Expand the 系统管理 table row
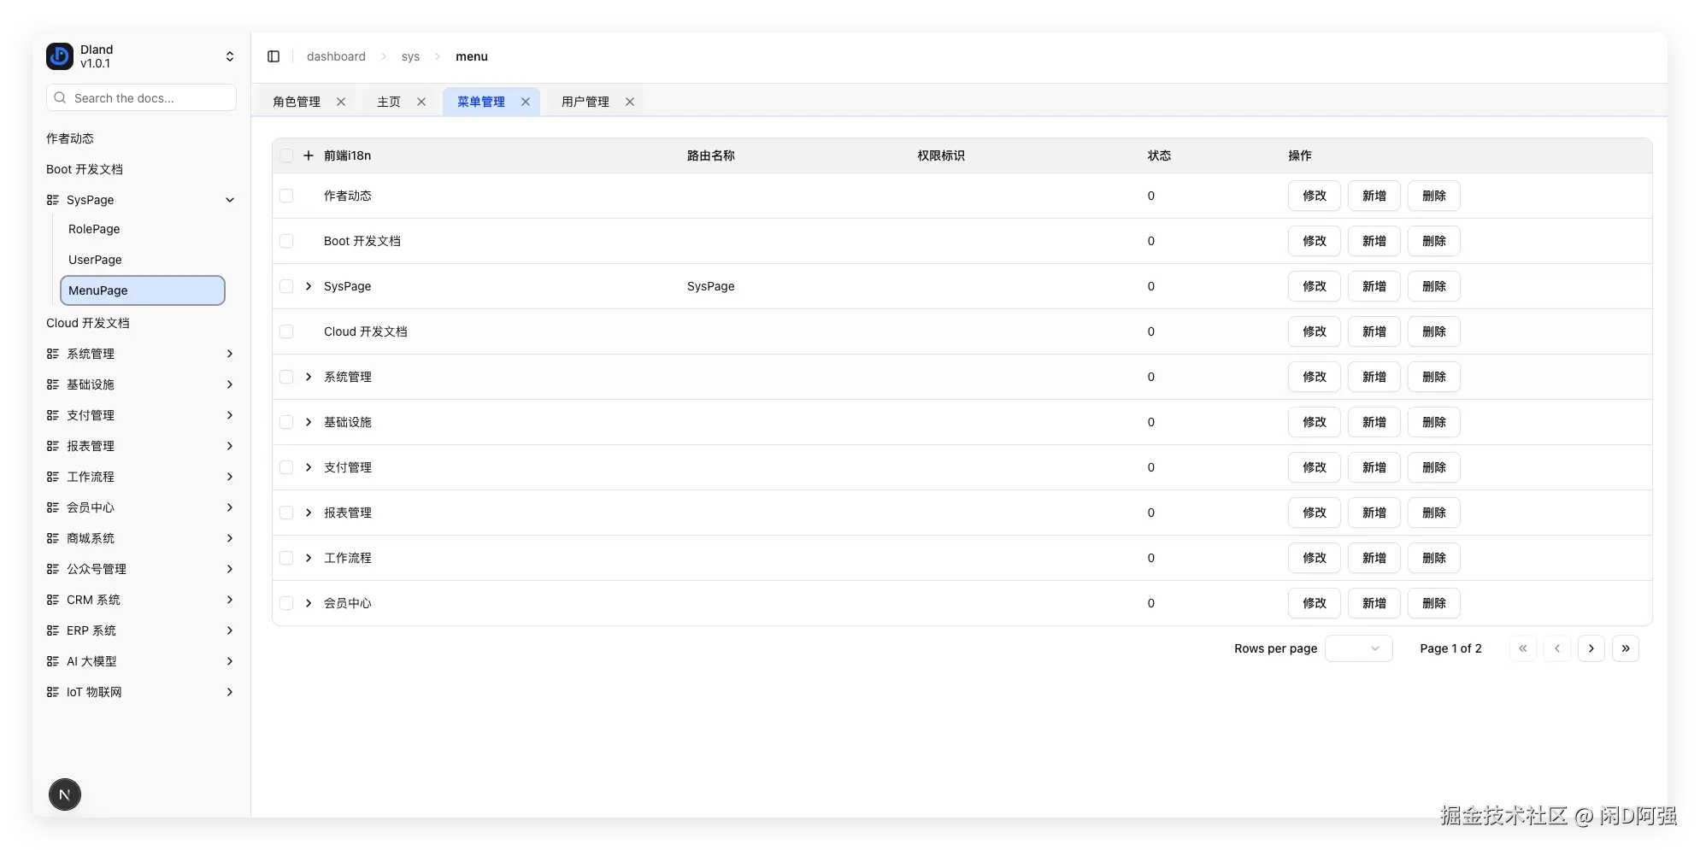Image resolution: width=1700 pixels, height=850 pixels. tap(307, 377)
